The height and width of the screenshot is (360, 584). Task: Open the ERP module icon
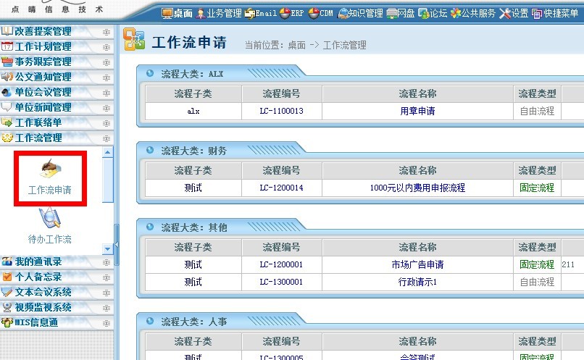(x=285, y=13)
